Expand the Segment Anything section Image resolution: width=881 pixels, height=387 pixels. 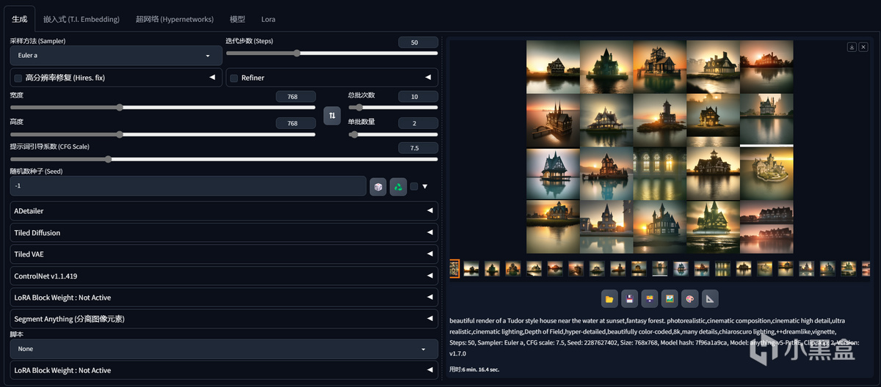[224, 319]
